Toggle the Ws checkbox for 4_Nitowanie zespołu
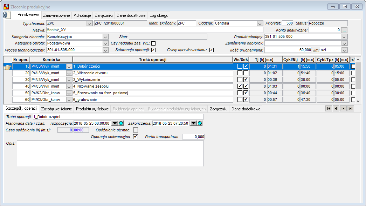 [x=240, y=86]
